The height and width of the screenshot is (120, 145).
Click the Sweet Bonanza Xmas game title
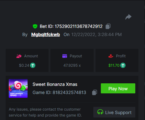click(x=55, y=84)
